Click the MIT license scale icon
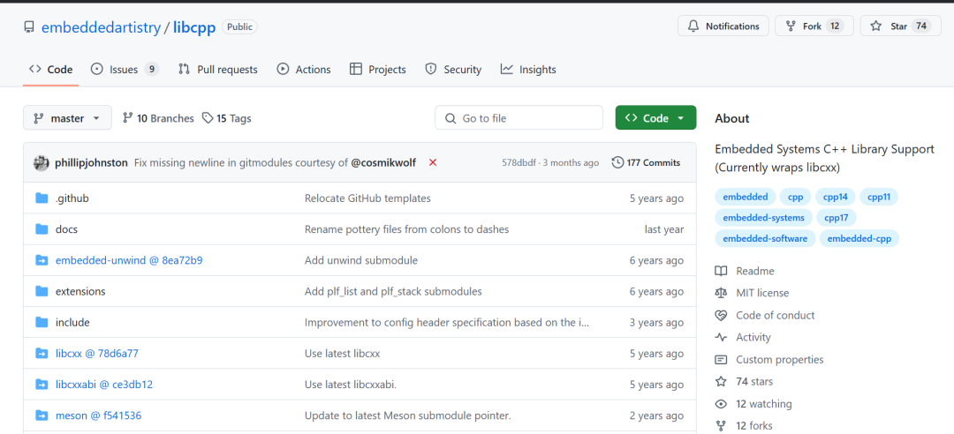Screen dimensions: 954x434 pos(721,293)
